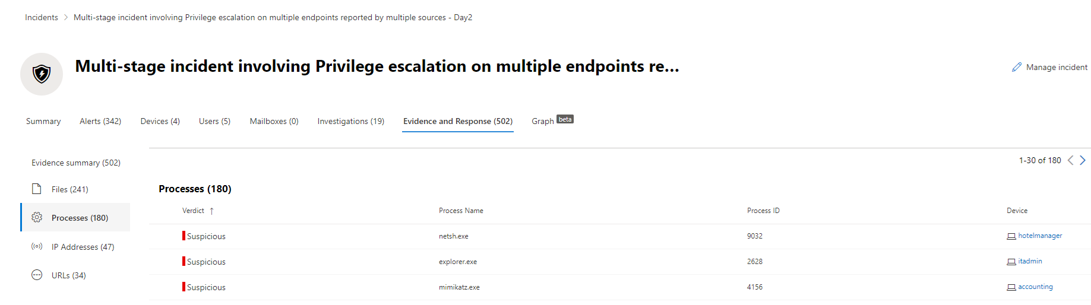Click the Processes gear icon

(37, 218)
